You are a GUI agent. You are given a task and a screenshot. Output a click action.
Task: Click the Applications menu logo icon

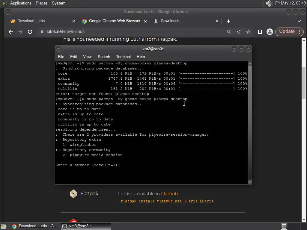(5, 3)
